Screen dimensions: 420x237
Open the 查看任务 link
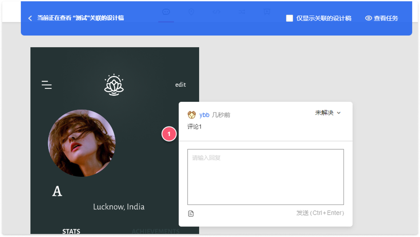point(386,18)
